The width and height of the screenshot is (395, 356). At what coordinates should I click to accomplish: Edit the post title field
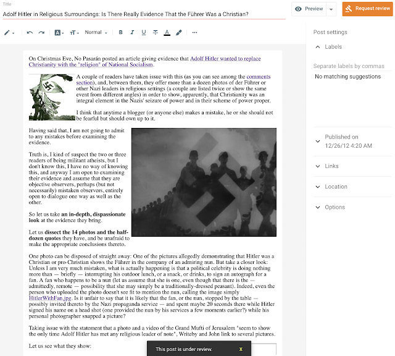tap(144, 14)
